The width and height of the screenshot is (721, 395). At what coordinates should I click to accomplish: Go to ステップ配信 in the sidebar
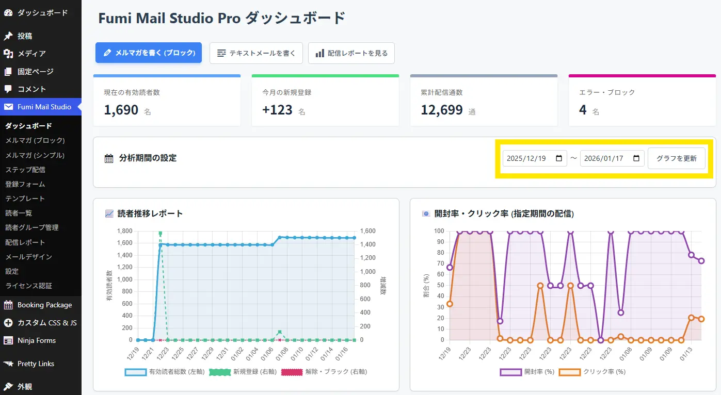click(25, 170)
